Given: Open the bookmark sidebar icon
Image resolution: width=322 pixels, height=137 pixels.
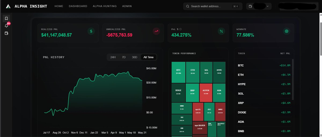Looking at the screenshot, I should (x=6, y=18).
